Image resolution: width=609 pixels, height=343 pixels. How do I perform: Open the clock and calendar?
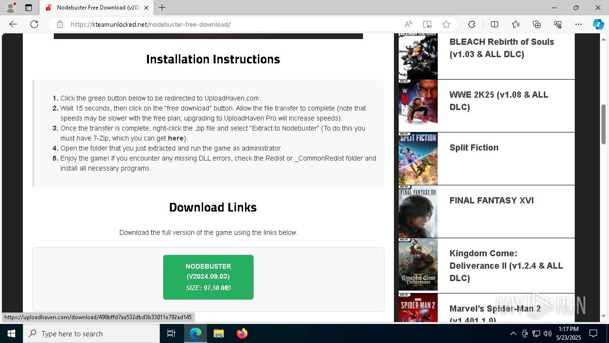tap(568, 333)
